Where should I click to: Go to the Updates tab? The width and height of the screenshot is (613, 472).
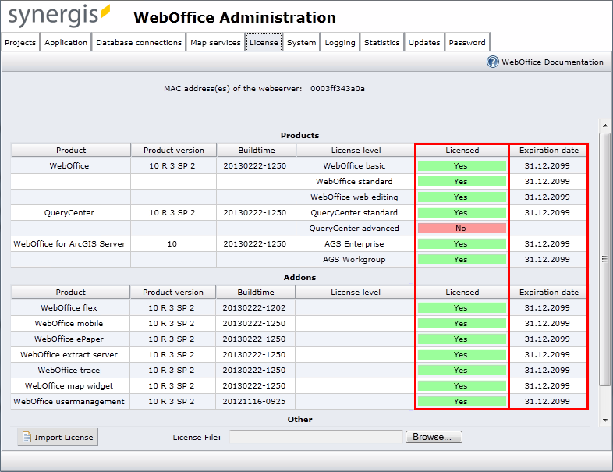coord(424,42)
